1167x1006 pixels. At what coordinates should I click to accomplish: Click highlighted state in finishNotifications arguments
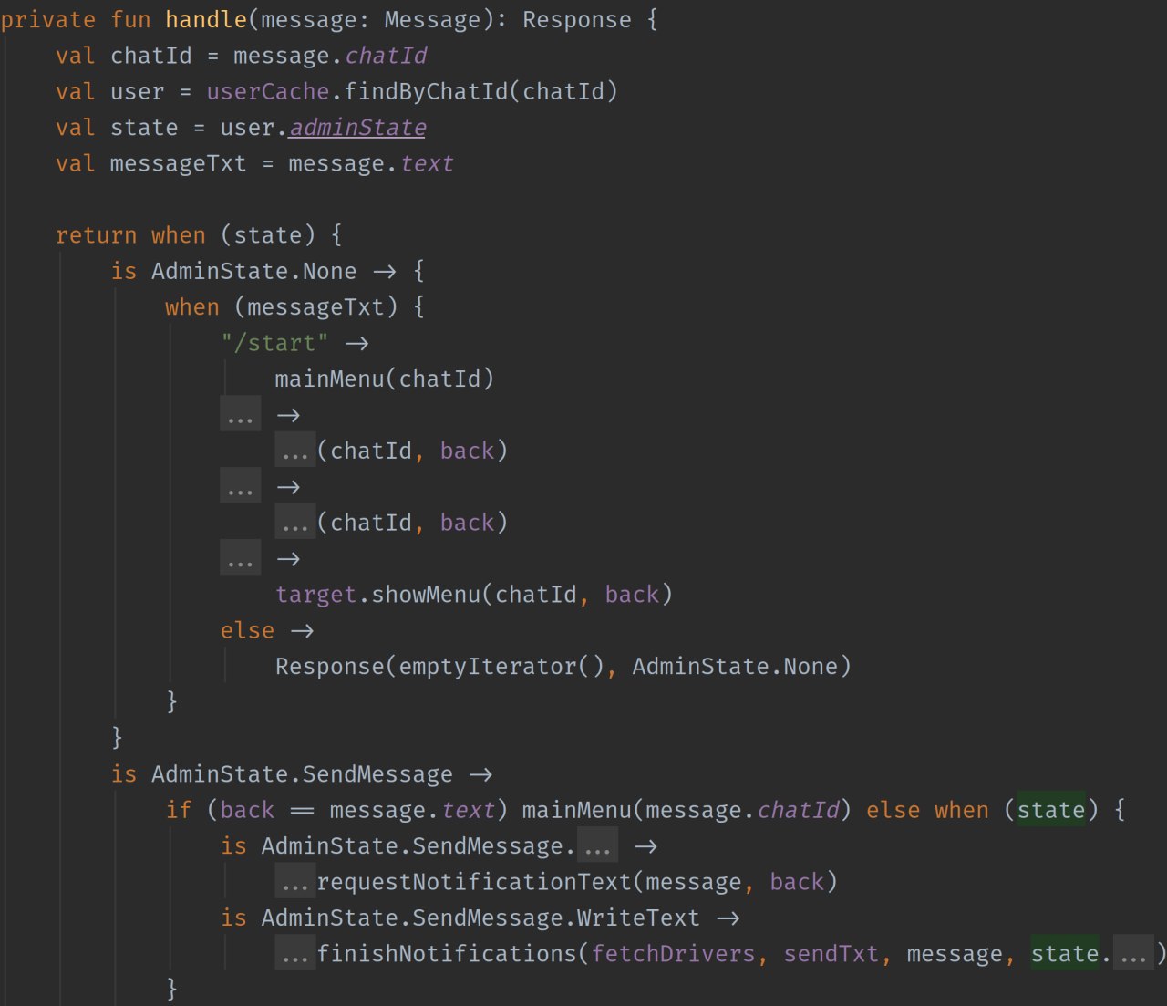(x=1065, y=954)
